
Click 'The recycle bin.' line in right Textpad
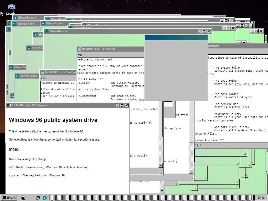[x=227, y=104]
